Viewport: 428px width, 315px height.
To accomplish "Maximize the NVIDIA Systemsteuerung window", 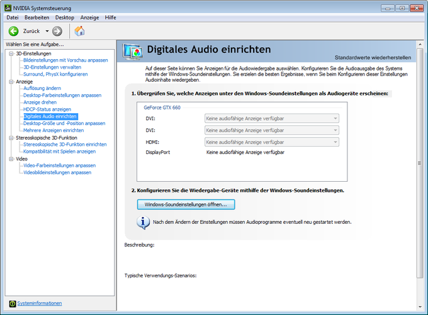I will tap(402, 8).
